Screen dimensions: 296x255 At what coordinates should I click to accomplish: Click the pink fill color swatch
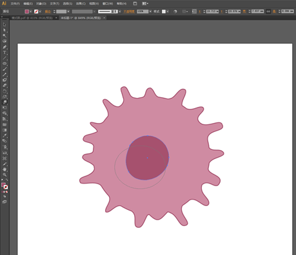tap(26, 12)
